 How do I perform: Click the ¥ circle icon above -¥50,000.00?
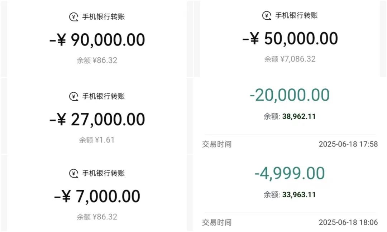[266, 15]
